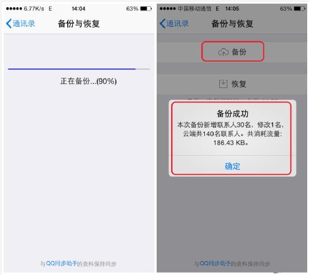Tap the back chevron on right screen
This screenshot has width=310, height=275.
162,24
